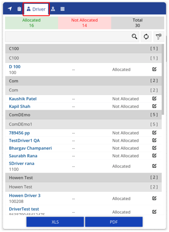The image size is (169, 232).
Task: Collapse the Howen Test sub-group row
Action: click(84, 187)
